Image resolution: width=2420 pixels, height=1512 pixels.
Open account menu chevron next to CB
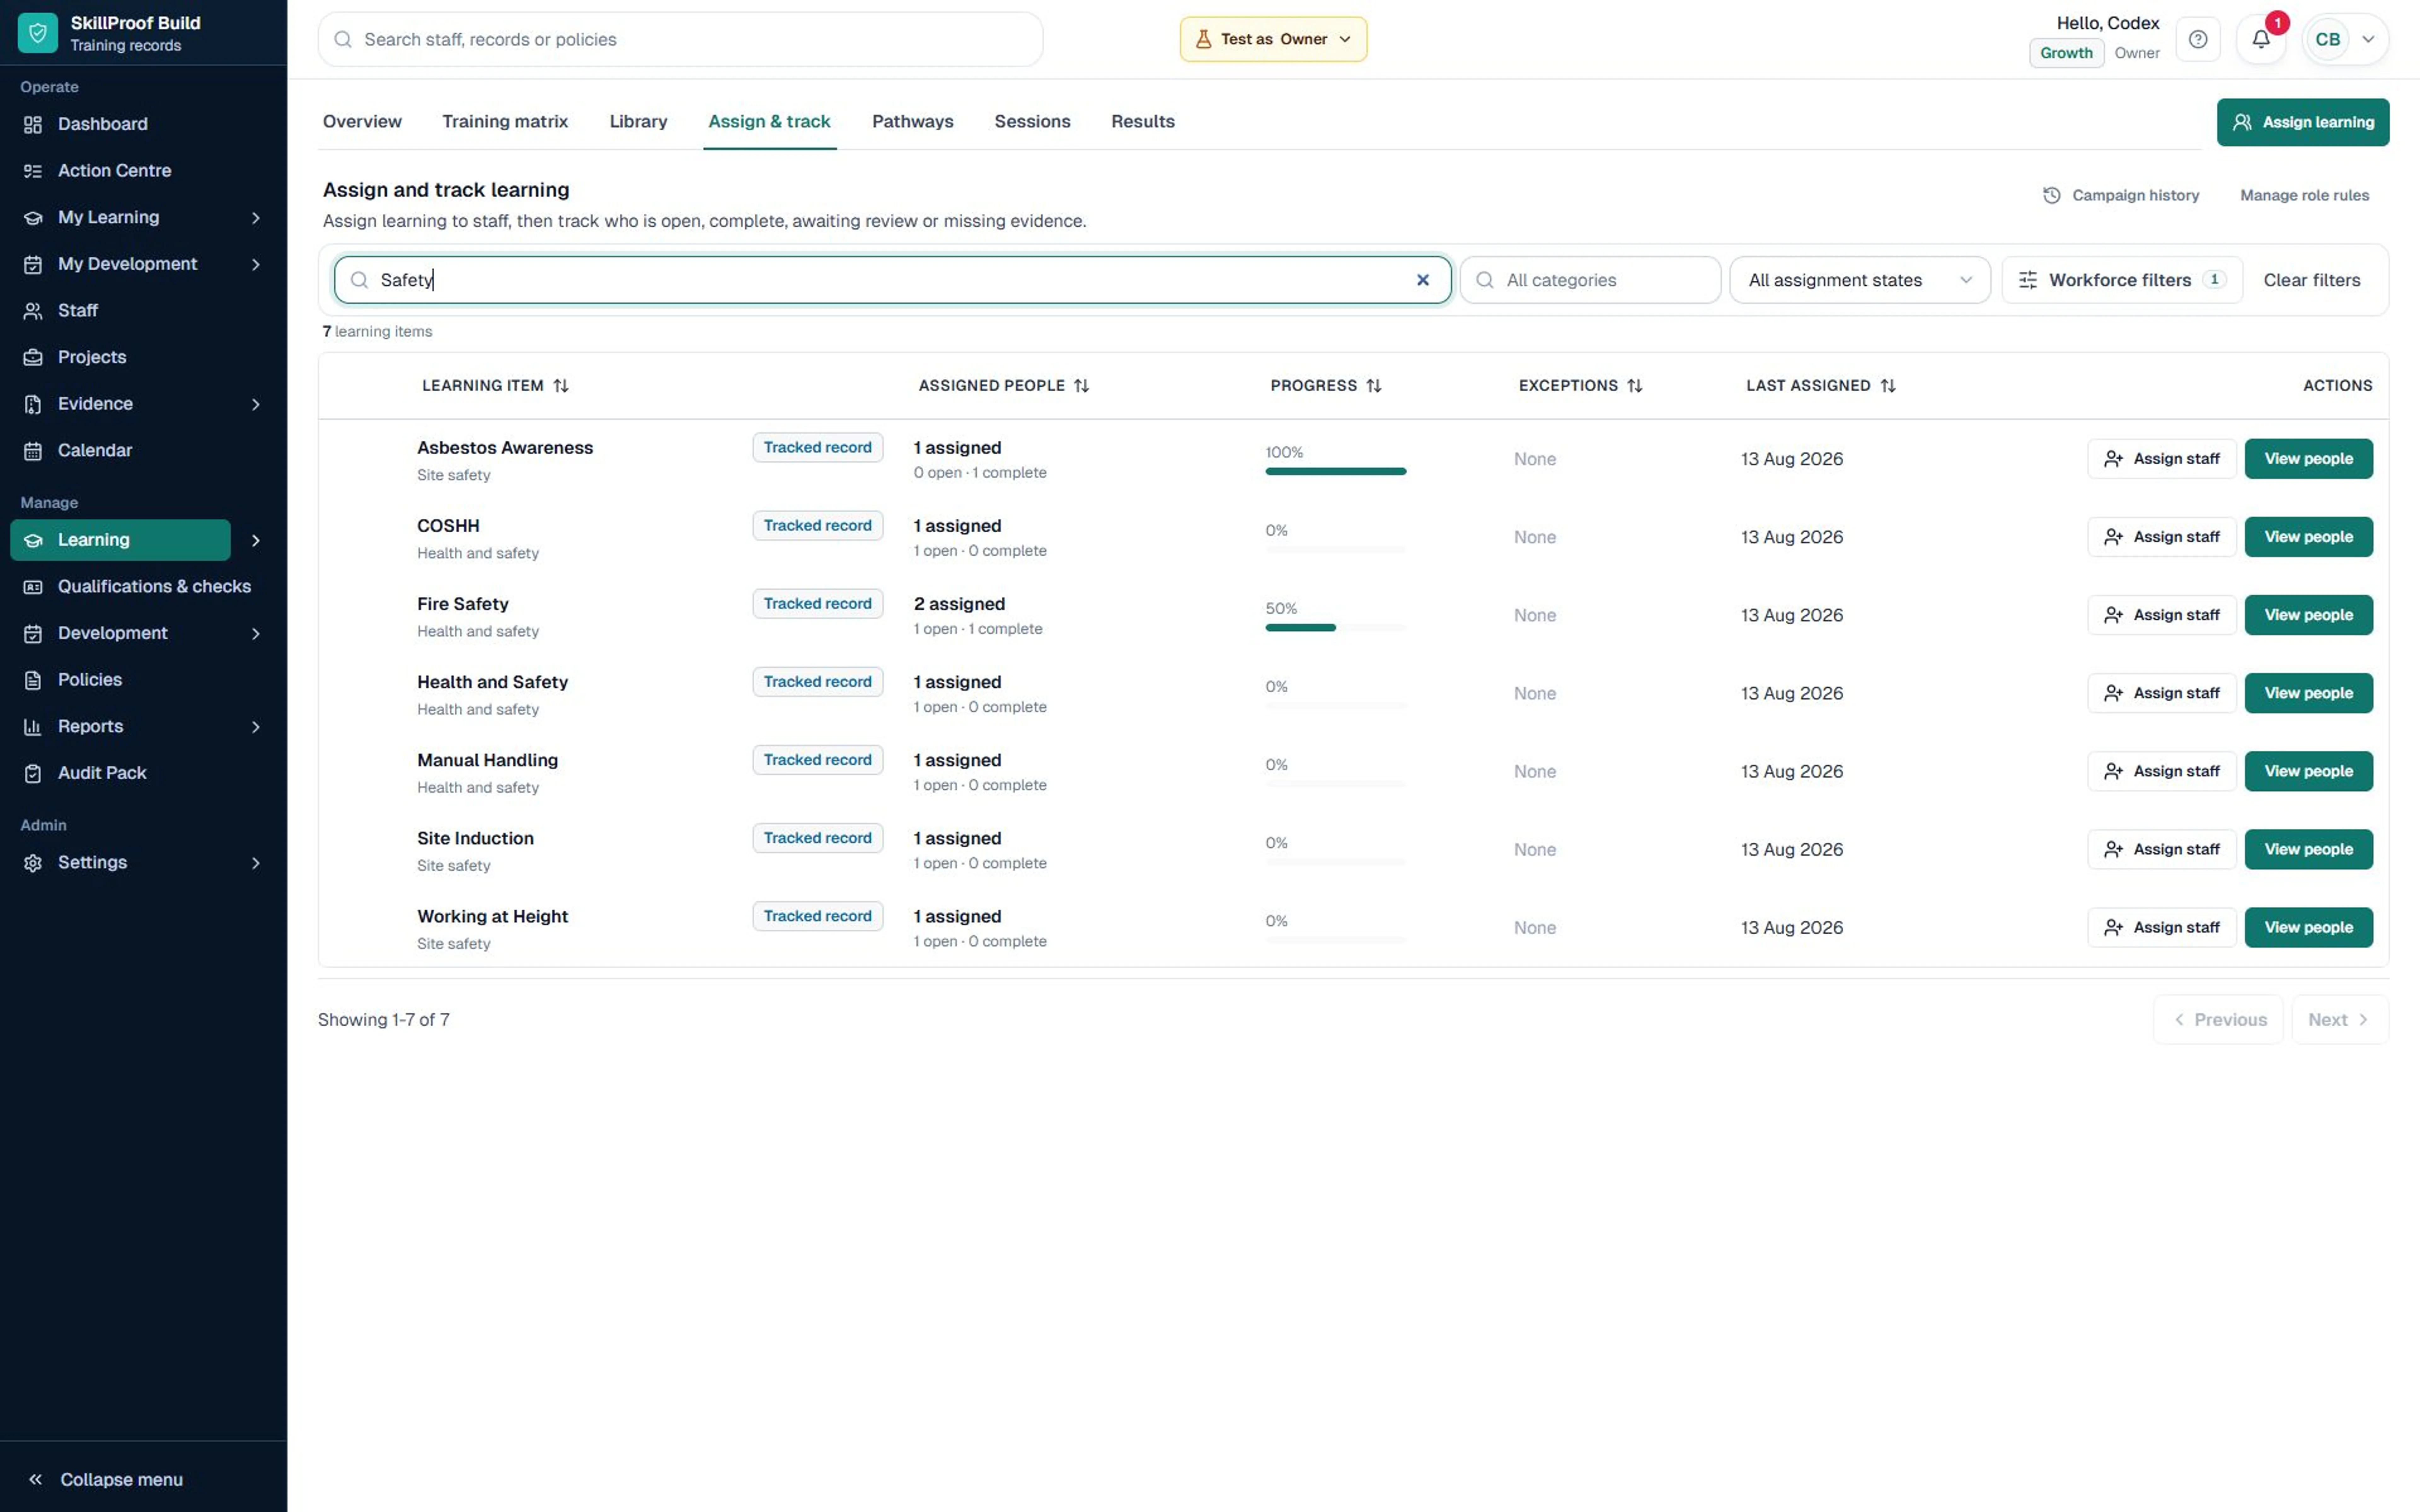click(2368, 39)
